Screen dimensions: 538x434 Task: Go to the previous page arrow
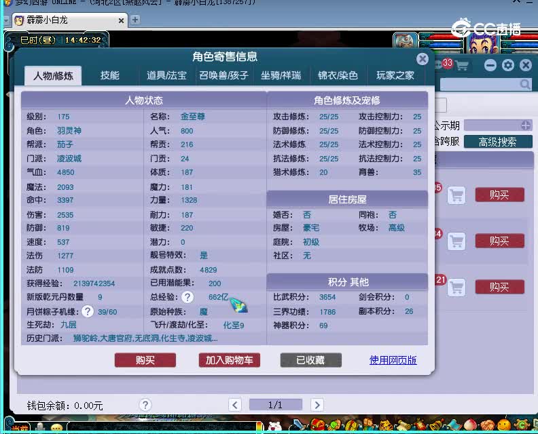point(235,405)
